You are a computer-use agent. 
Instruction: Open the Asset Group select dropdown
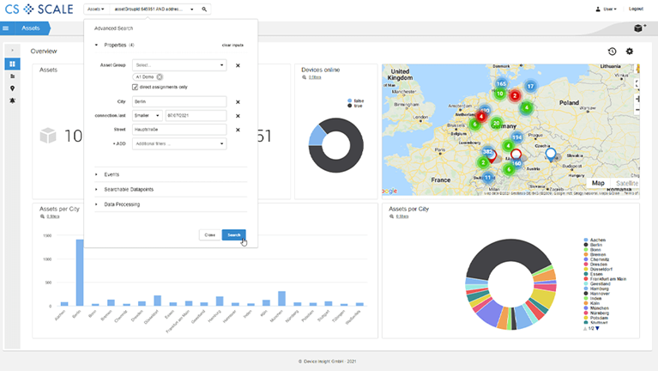click(179, 64)
